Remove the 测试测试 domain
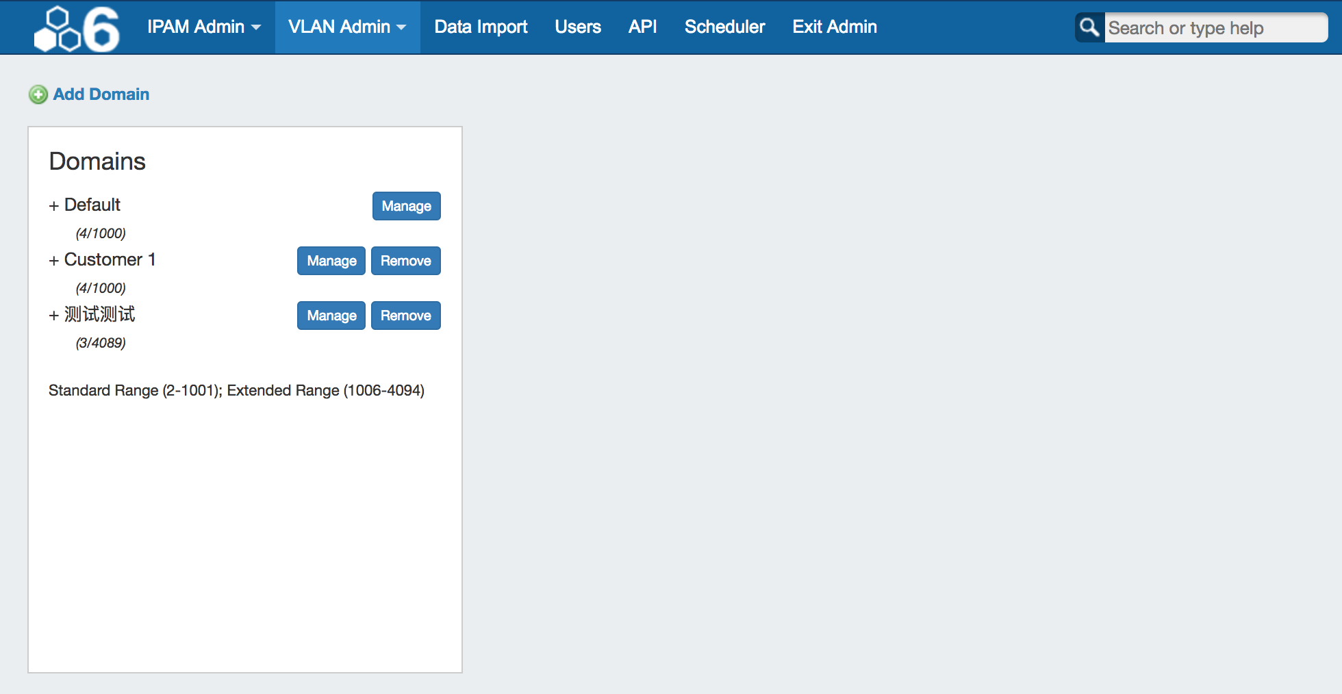This screenshot has width=1342, height=694. (x=405, y=316)
